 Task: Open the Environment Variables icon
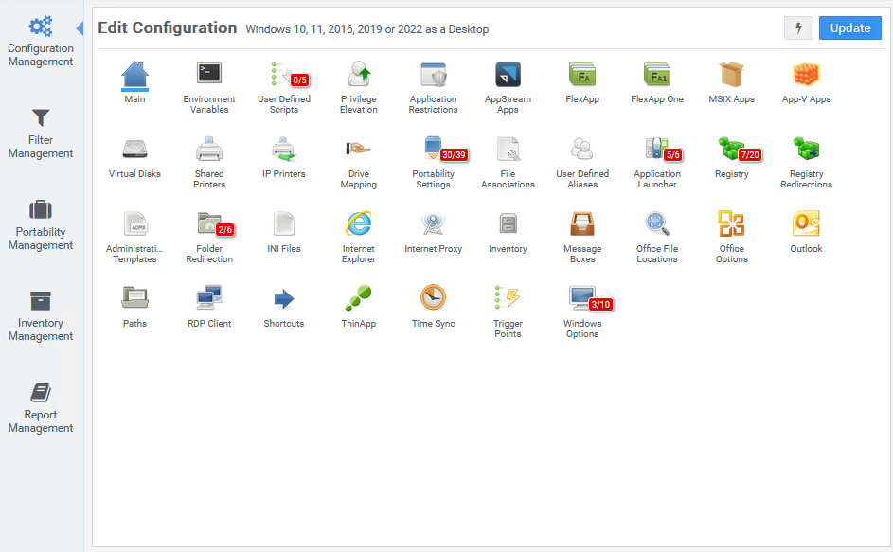tap(209, 76)
